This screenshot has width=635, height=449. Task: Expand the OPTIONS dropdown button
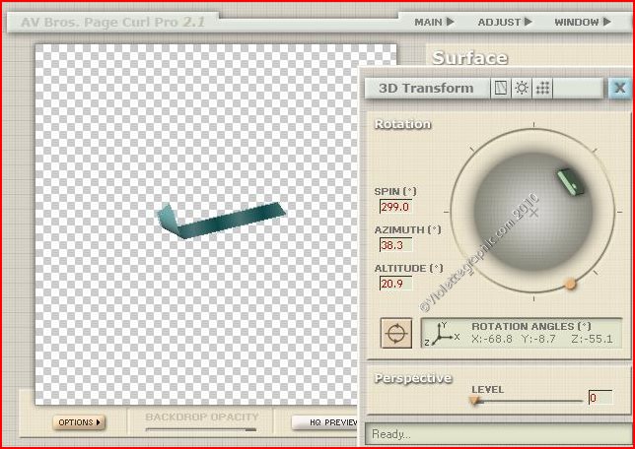[79, 422]
